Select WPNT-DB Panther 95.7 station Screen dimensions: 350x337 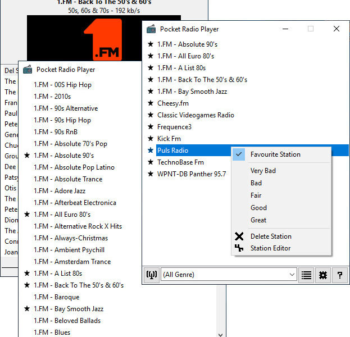tap(192, 174)
